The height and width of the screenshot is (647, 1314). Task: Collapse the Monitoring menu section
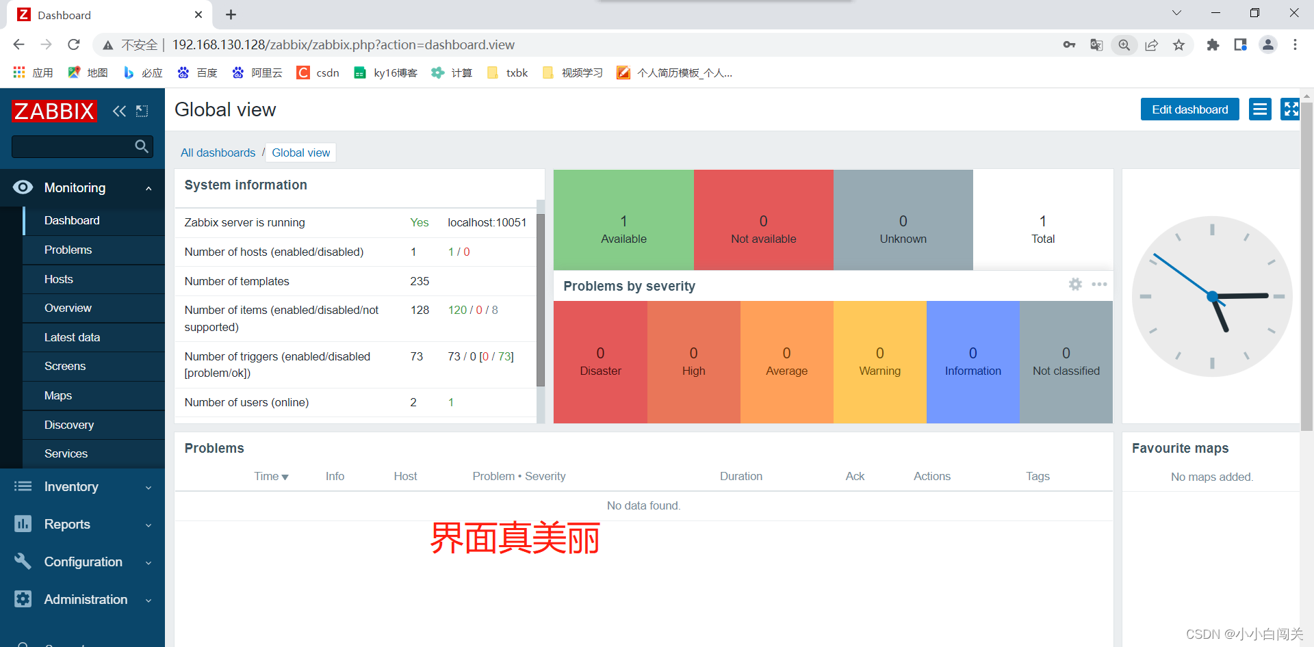[x=149, y=188]
